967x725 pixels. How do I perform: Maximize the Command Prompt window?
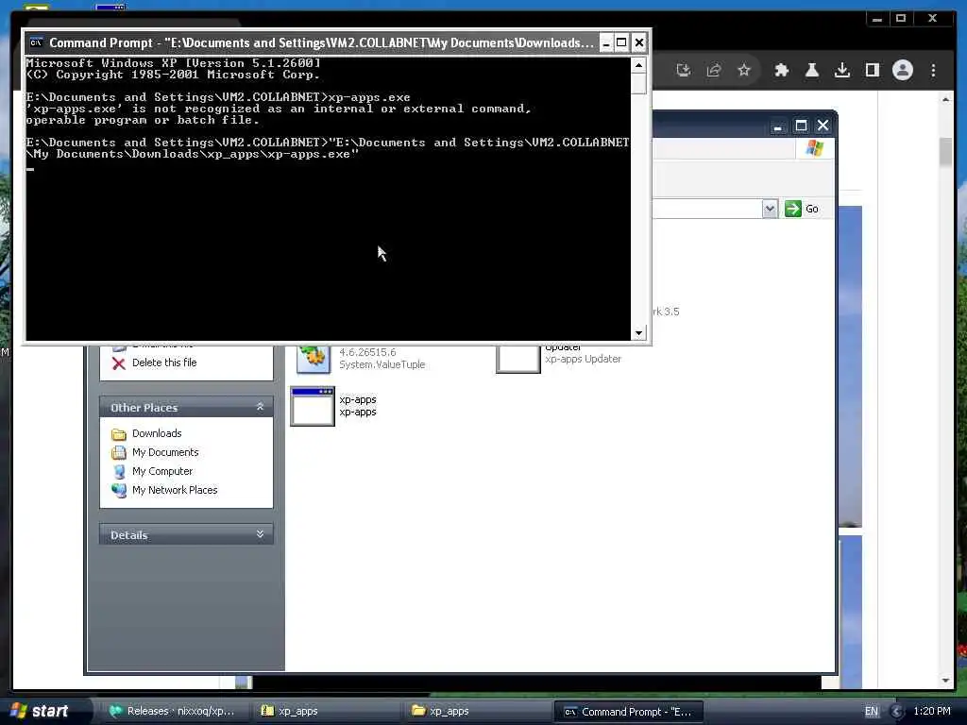click(621, 42)
